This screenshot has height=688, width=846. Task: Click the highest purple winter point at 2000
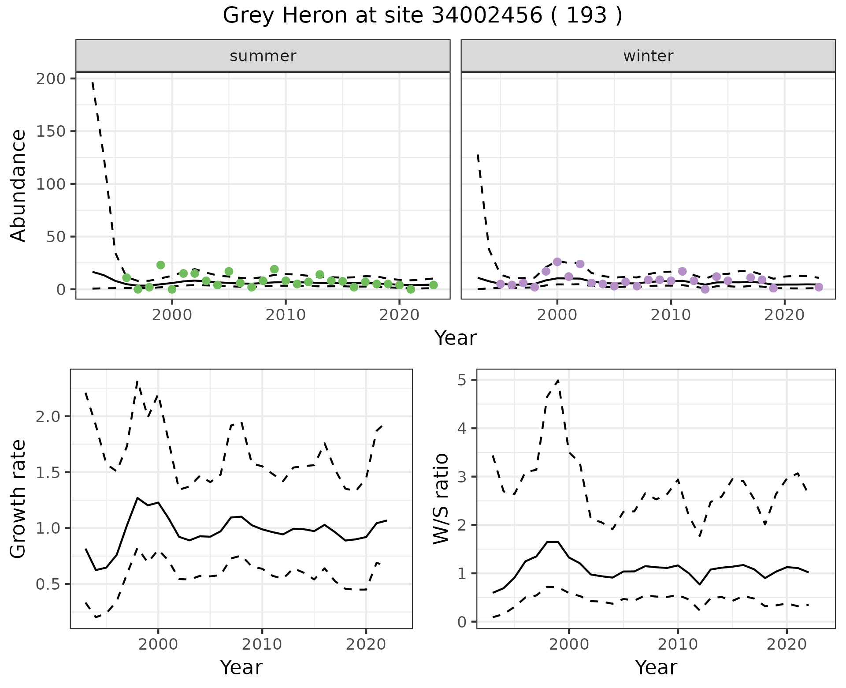pyautogui.click(x=557, y=262)
